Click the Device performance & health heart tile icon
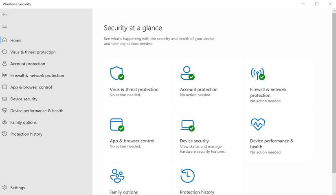Viewport: 336px width, 195px height. click(x=258, y=124)
